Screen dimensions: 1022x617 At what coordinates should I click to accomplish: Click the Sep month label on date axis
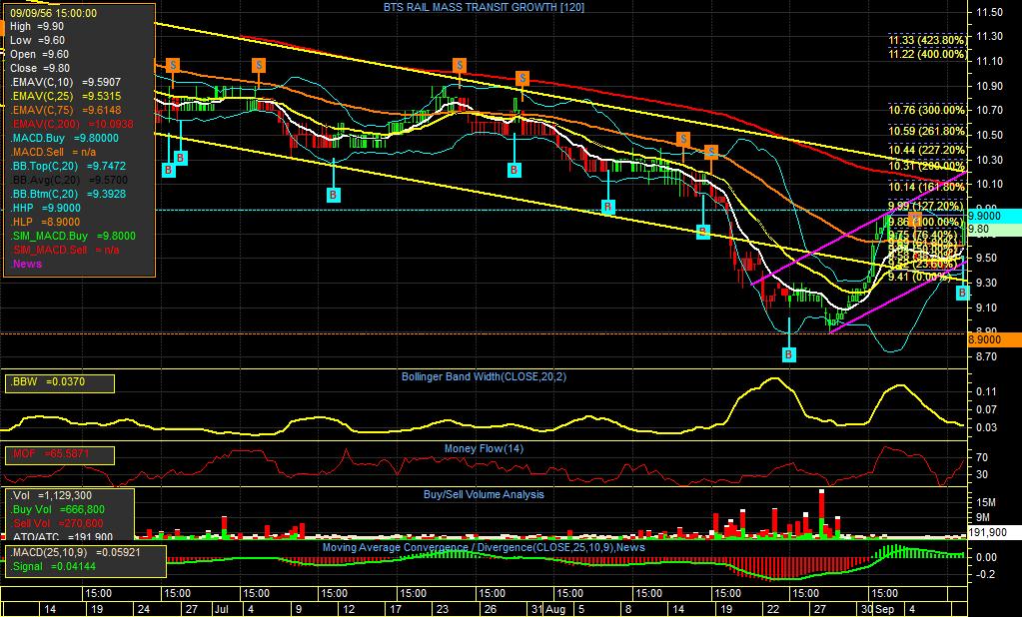[x=884, y=609]
